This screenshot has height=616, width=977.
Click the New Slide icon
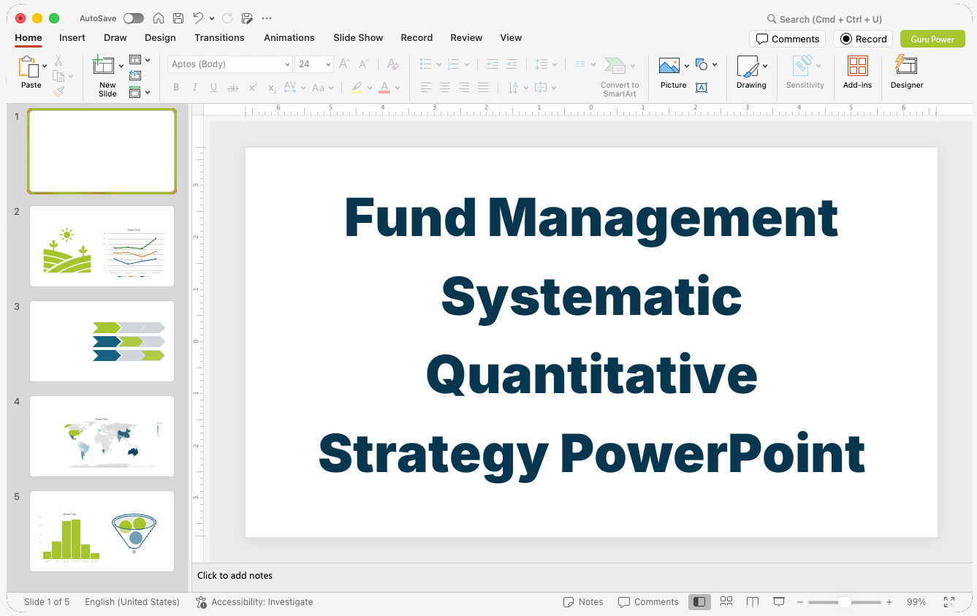point(104,66)
